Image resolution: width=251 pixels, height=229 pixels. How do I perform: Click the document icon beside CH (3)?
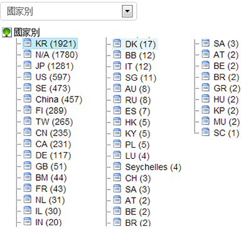tap(117, 177)
